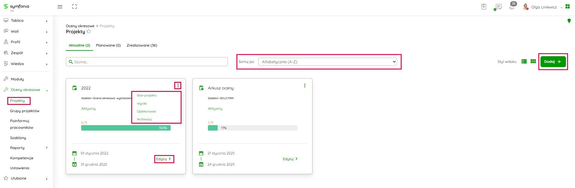Image resolution: width=575 pixels, height=188 pixels.
Task: Expand the Raporty submenu
Action: point(46,148)
